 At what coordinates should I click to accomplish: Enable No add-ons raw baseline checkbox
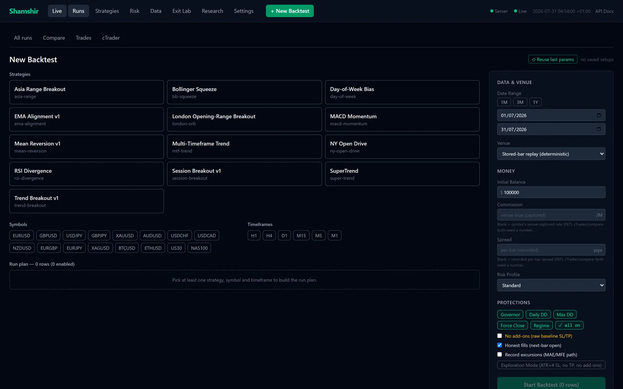pos(500,336)
